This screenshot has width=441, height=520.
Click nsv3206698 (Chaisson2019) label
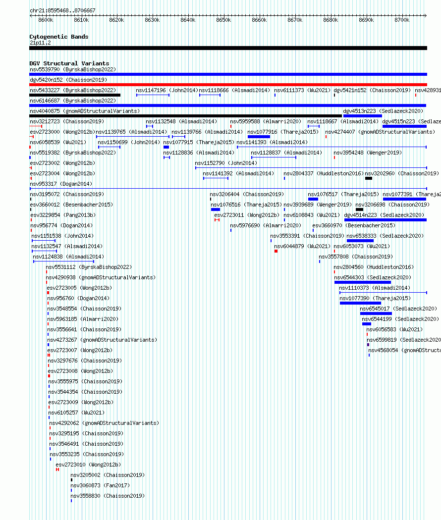click(392, 205)
